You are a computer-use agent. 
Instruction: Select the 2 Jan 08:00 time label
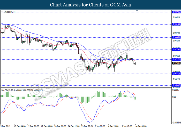pos(100,126)
